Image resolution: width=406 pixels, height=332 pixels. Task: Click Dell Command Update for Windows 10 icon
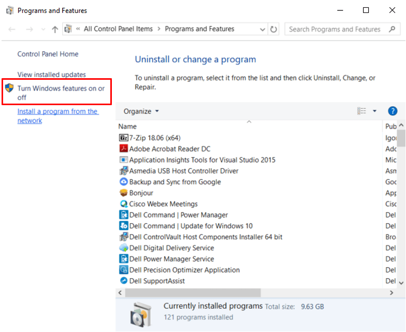(x=123, y=226)
